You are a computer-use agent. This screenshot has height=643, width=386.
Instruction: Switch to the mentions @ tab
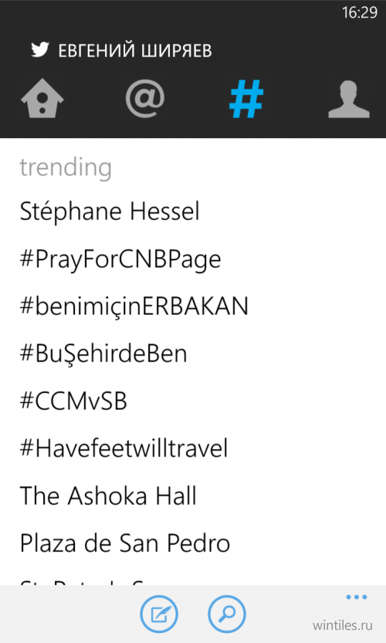coord(145,99)
